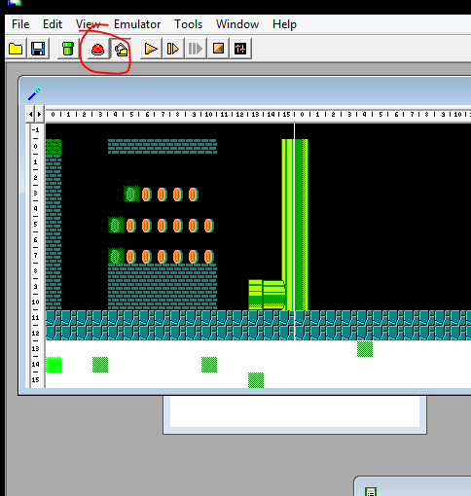Click the orange stop square icon

(x=218, y=49)
